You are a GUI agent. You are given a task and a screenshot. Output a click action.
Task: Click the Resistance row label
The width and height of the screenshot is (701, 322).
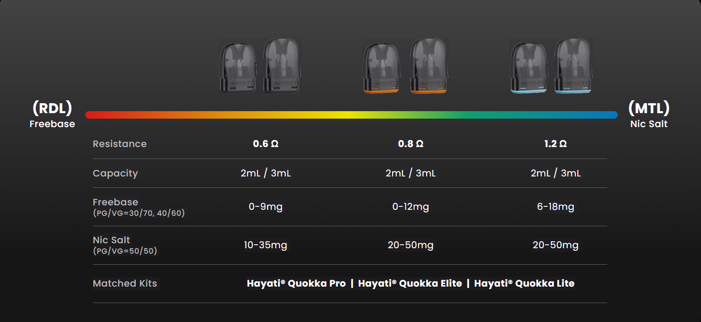click(x=120, y=144)
